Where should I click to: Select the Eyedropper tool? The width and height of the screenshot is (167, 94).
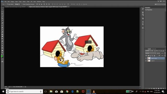pyautogui.click(x=2, y=21)
